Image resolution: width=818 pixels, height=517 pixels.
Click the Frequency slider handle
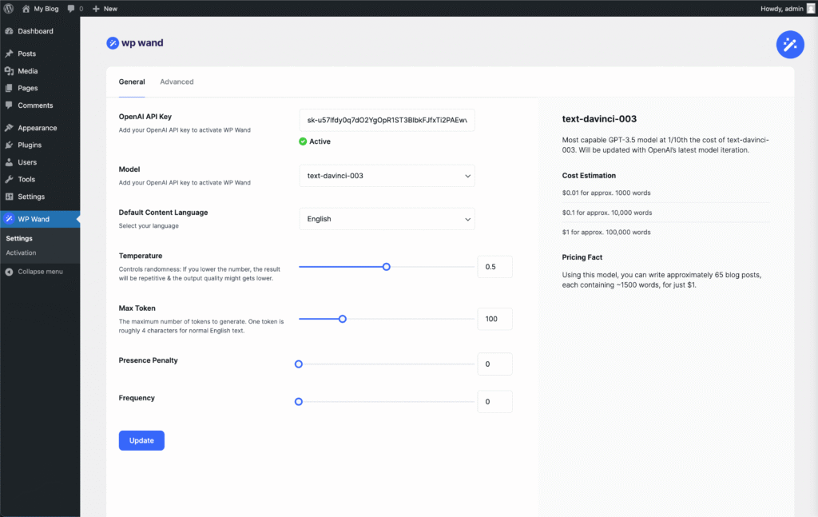tap(299, 402)
